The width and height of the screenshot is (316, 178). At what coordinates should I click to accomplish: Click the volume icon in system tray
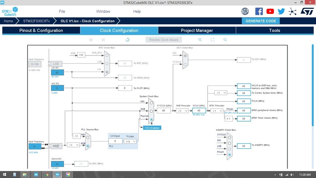click(x=292, y=175)
